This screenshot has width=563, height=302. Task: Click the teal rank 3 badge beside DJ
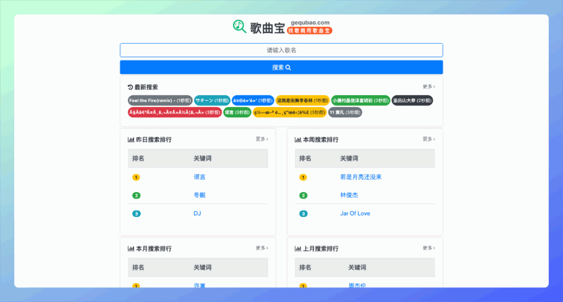(137, 214)
